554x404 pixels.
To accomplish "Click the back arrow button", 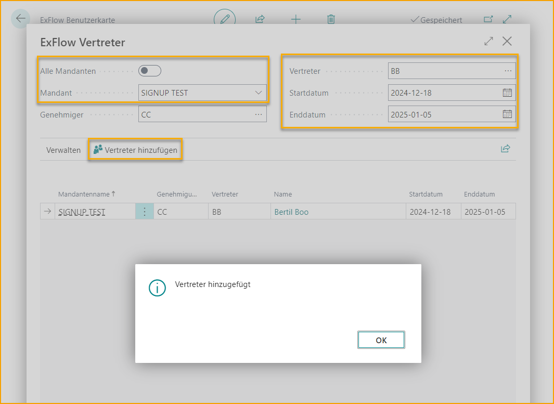I will [x=20, y=19].
